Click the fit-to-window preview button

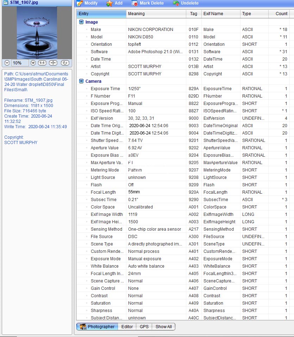click(x=53, y=63)
